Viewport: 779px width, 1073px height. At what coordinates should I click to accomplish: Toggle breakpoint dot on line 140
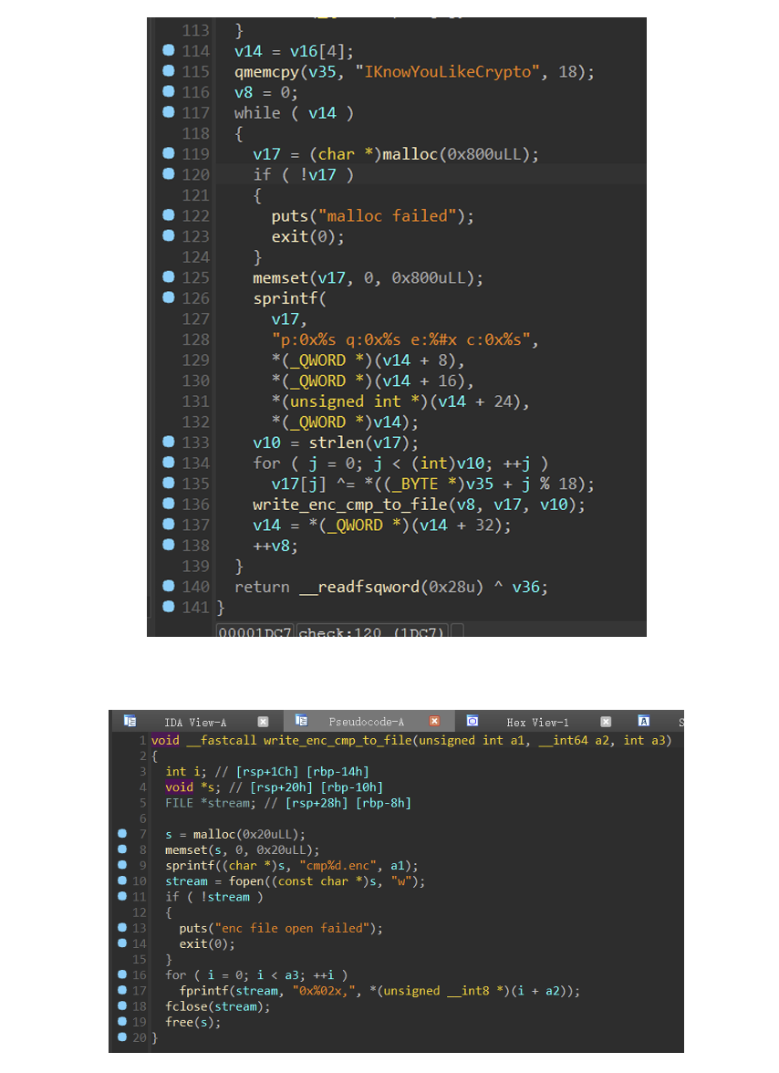pos(168,585)
